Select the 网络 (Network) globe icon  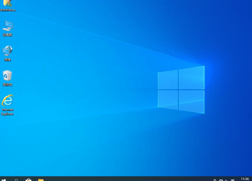(x=7, y=51)
